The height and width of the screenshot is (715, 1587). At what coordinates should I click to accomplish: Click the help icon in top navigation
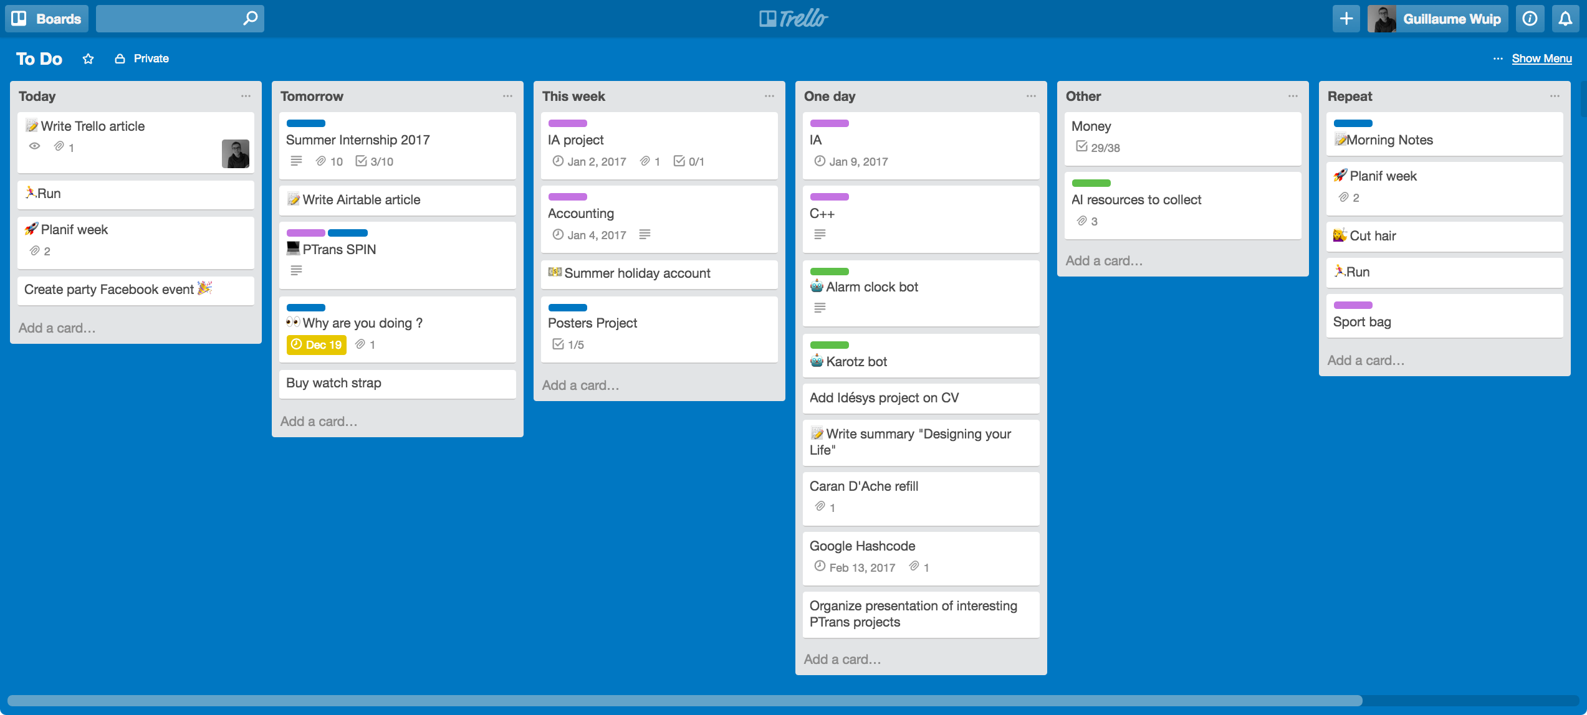[x=1529, y=17]
